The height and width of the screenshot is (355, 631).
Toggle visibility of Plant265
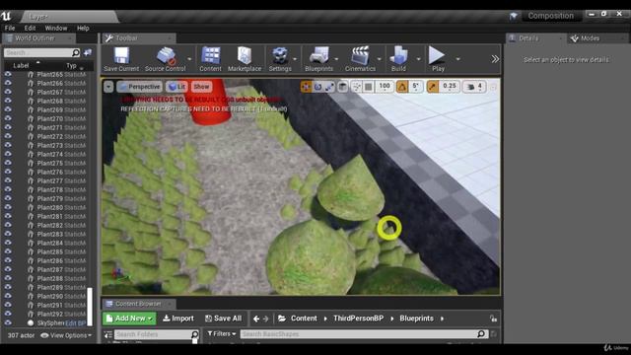(8, 74)
